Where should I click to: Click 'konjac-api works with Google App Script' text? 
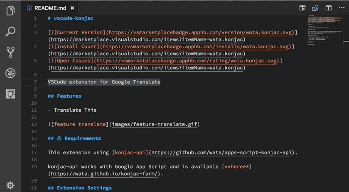107,167
